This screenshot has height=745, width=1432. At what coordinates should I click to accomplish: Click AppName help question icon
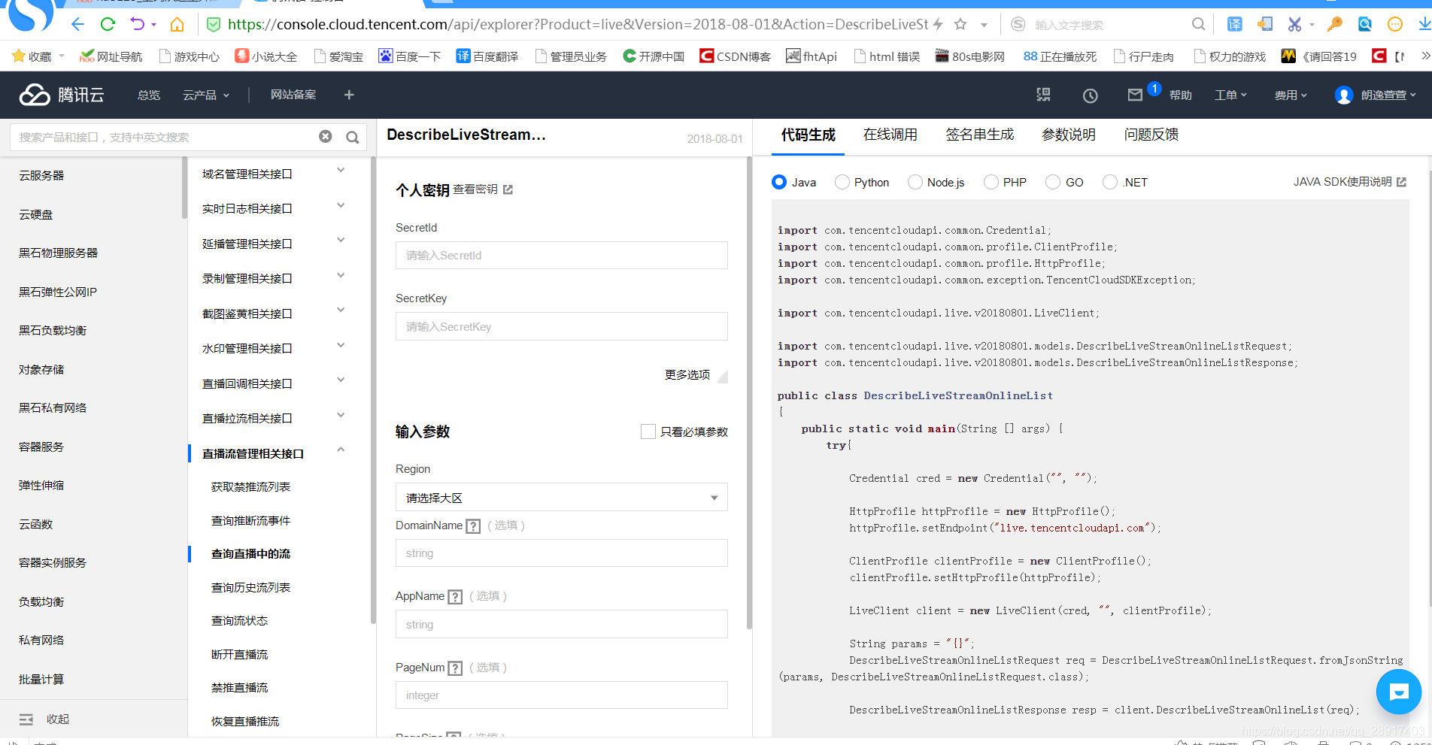pos(455,597)
